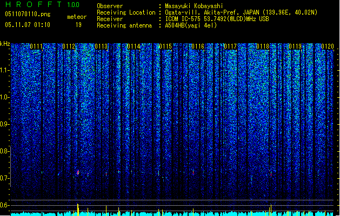Click the 0.8 kHz axis tick label
This screenshot has height=216, width=340.
(4, 151)
